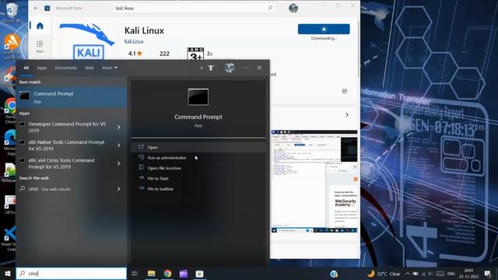Open the taskbar clock showing 20:01
Screen dimensions: 498x280
(468, 273)
